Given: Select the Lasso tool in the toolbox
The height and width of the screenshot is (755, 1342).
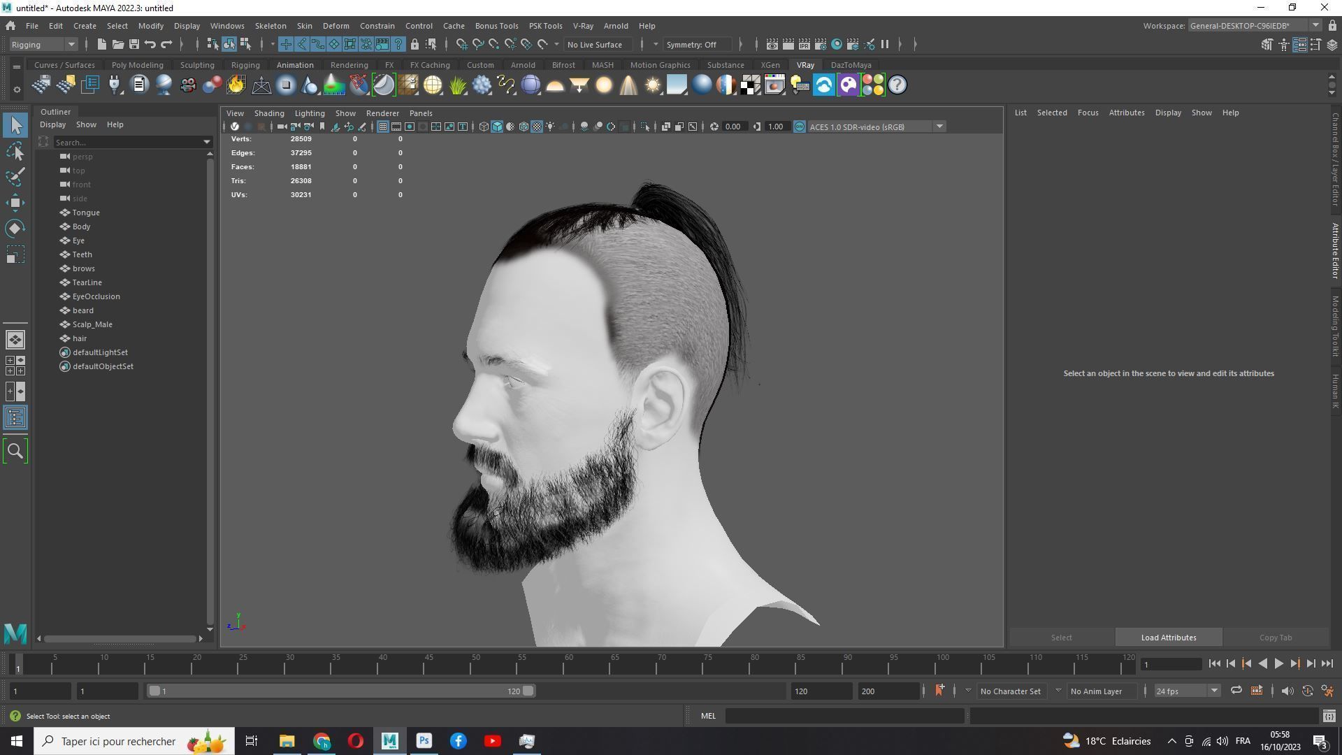Looking at the screenshot, I should pyautogui.click(x=15, y=151).
